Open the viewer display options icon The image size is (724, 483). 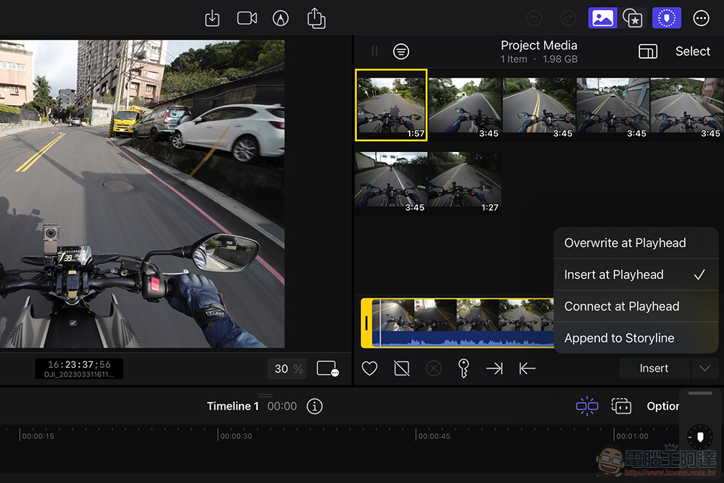[x=328, y=369]
